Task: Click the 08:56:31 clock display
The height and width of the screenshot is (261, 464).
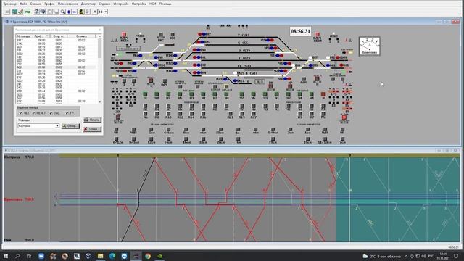Action: 300,31
